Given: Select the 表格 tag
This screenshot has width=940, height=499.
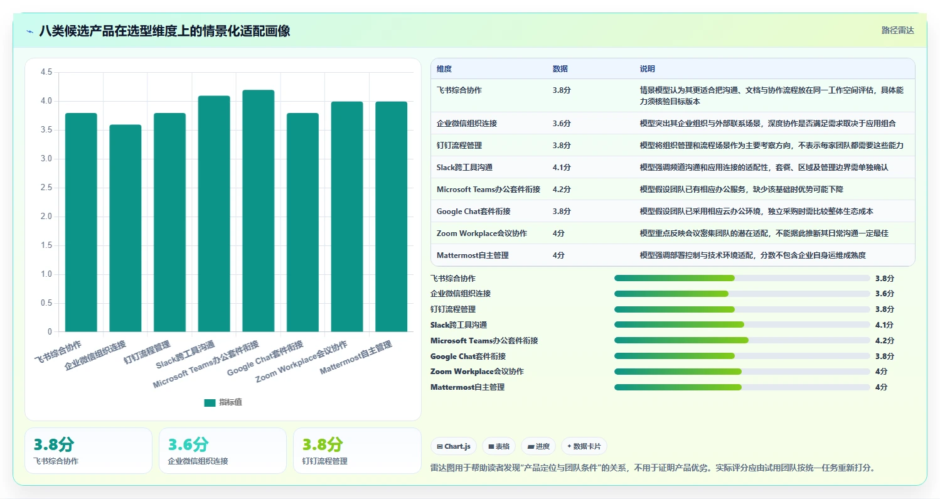Looking at the screenshot, I should tap(499, 446).
